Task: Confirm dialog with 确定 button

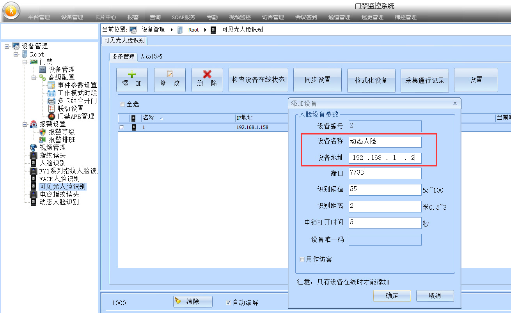Action: 392,295
